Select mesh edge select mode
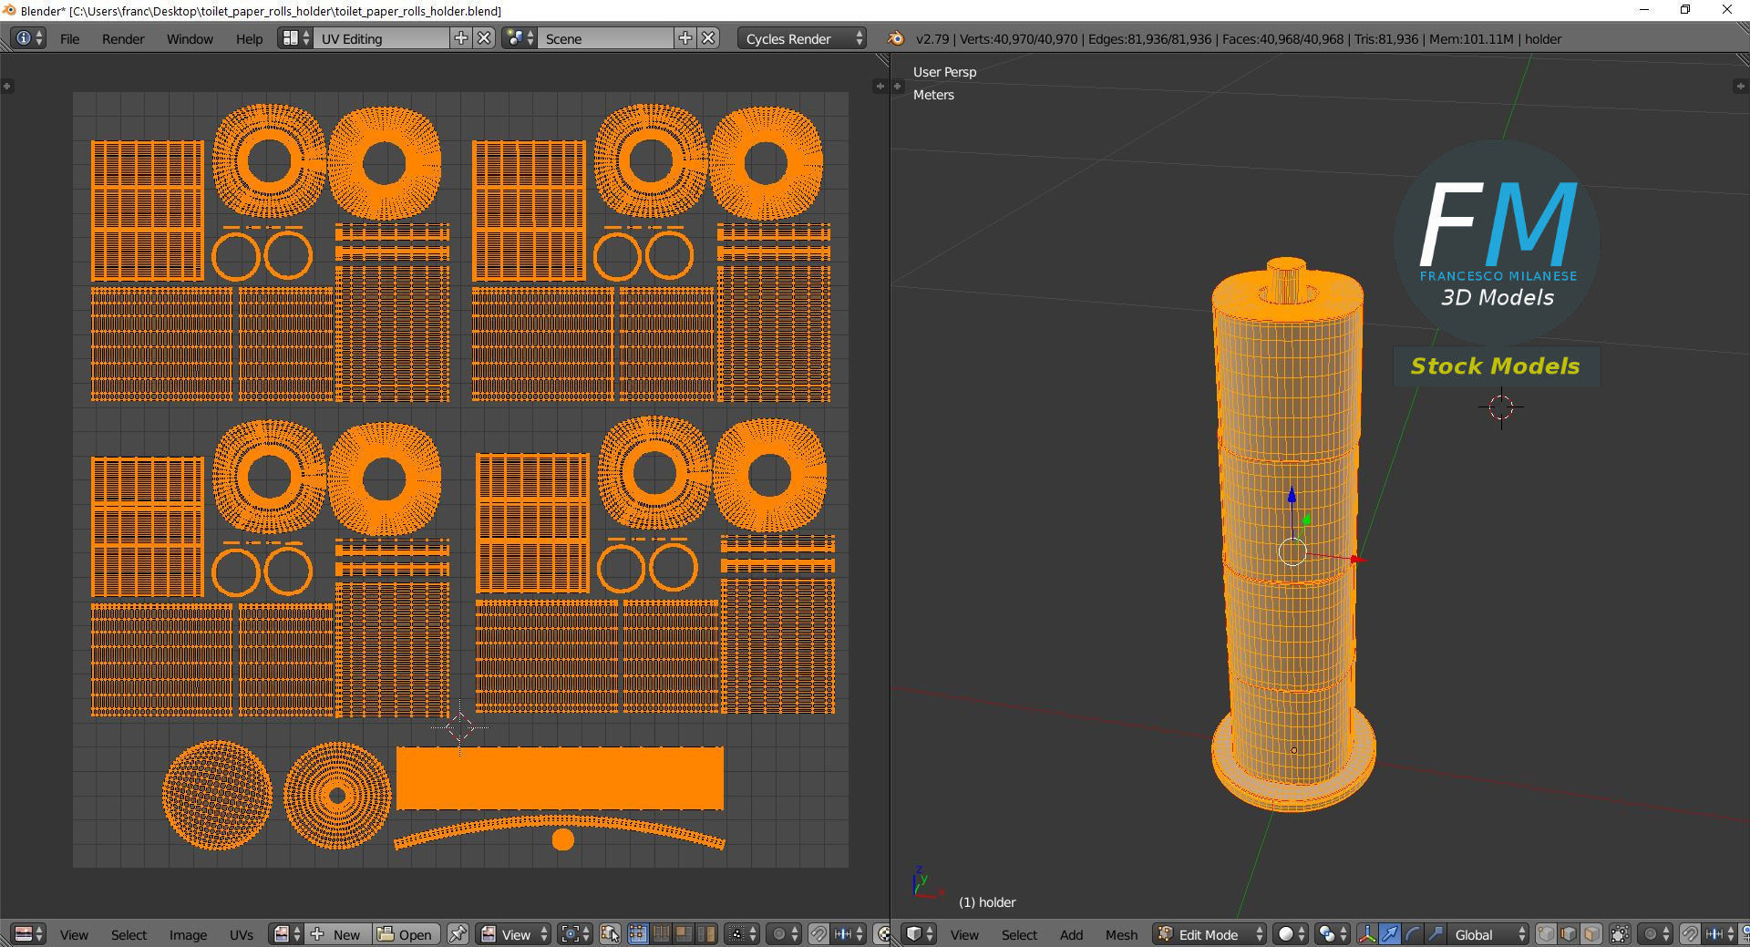The height and width of the screenshot is (947, 1750). tap(1569, 934)
